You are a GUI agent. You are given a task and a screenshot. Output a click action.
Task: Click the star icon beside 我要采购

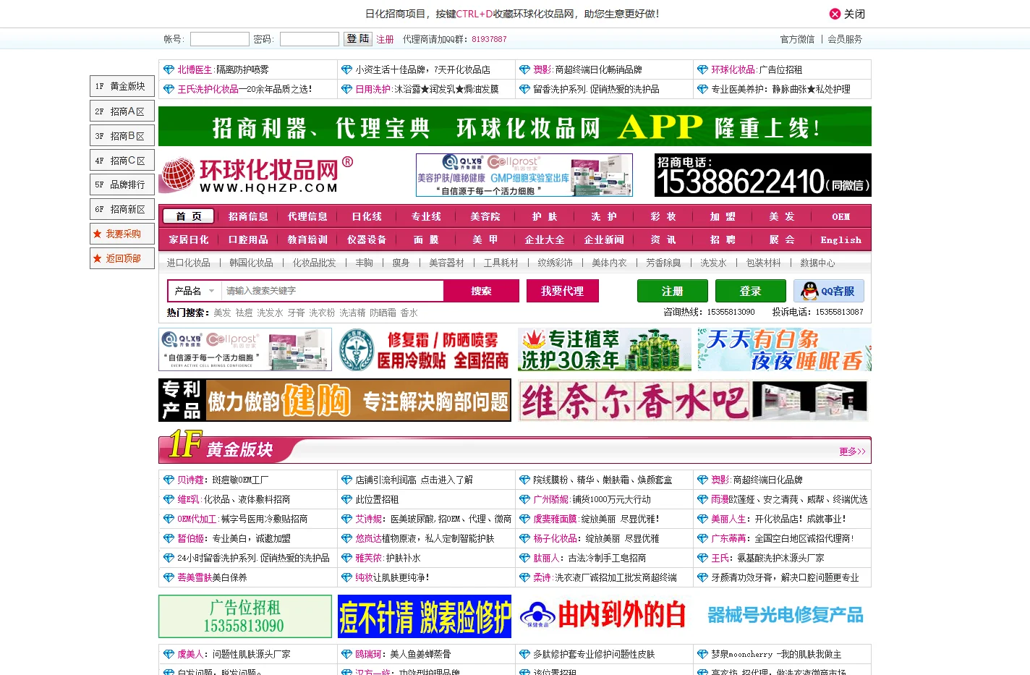pos(97,234)
